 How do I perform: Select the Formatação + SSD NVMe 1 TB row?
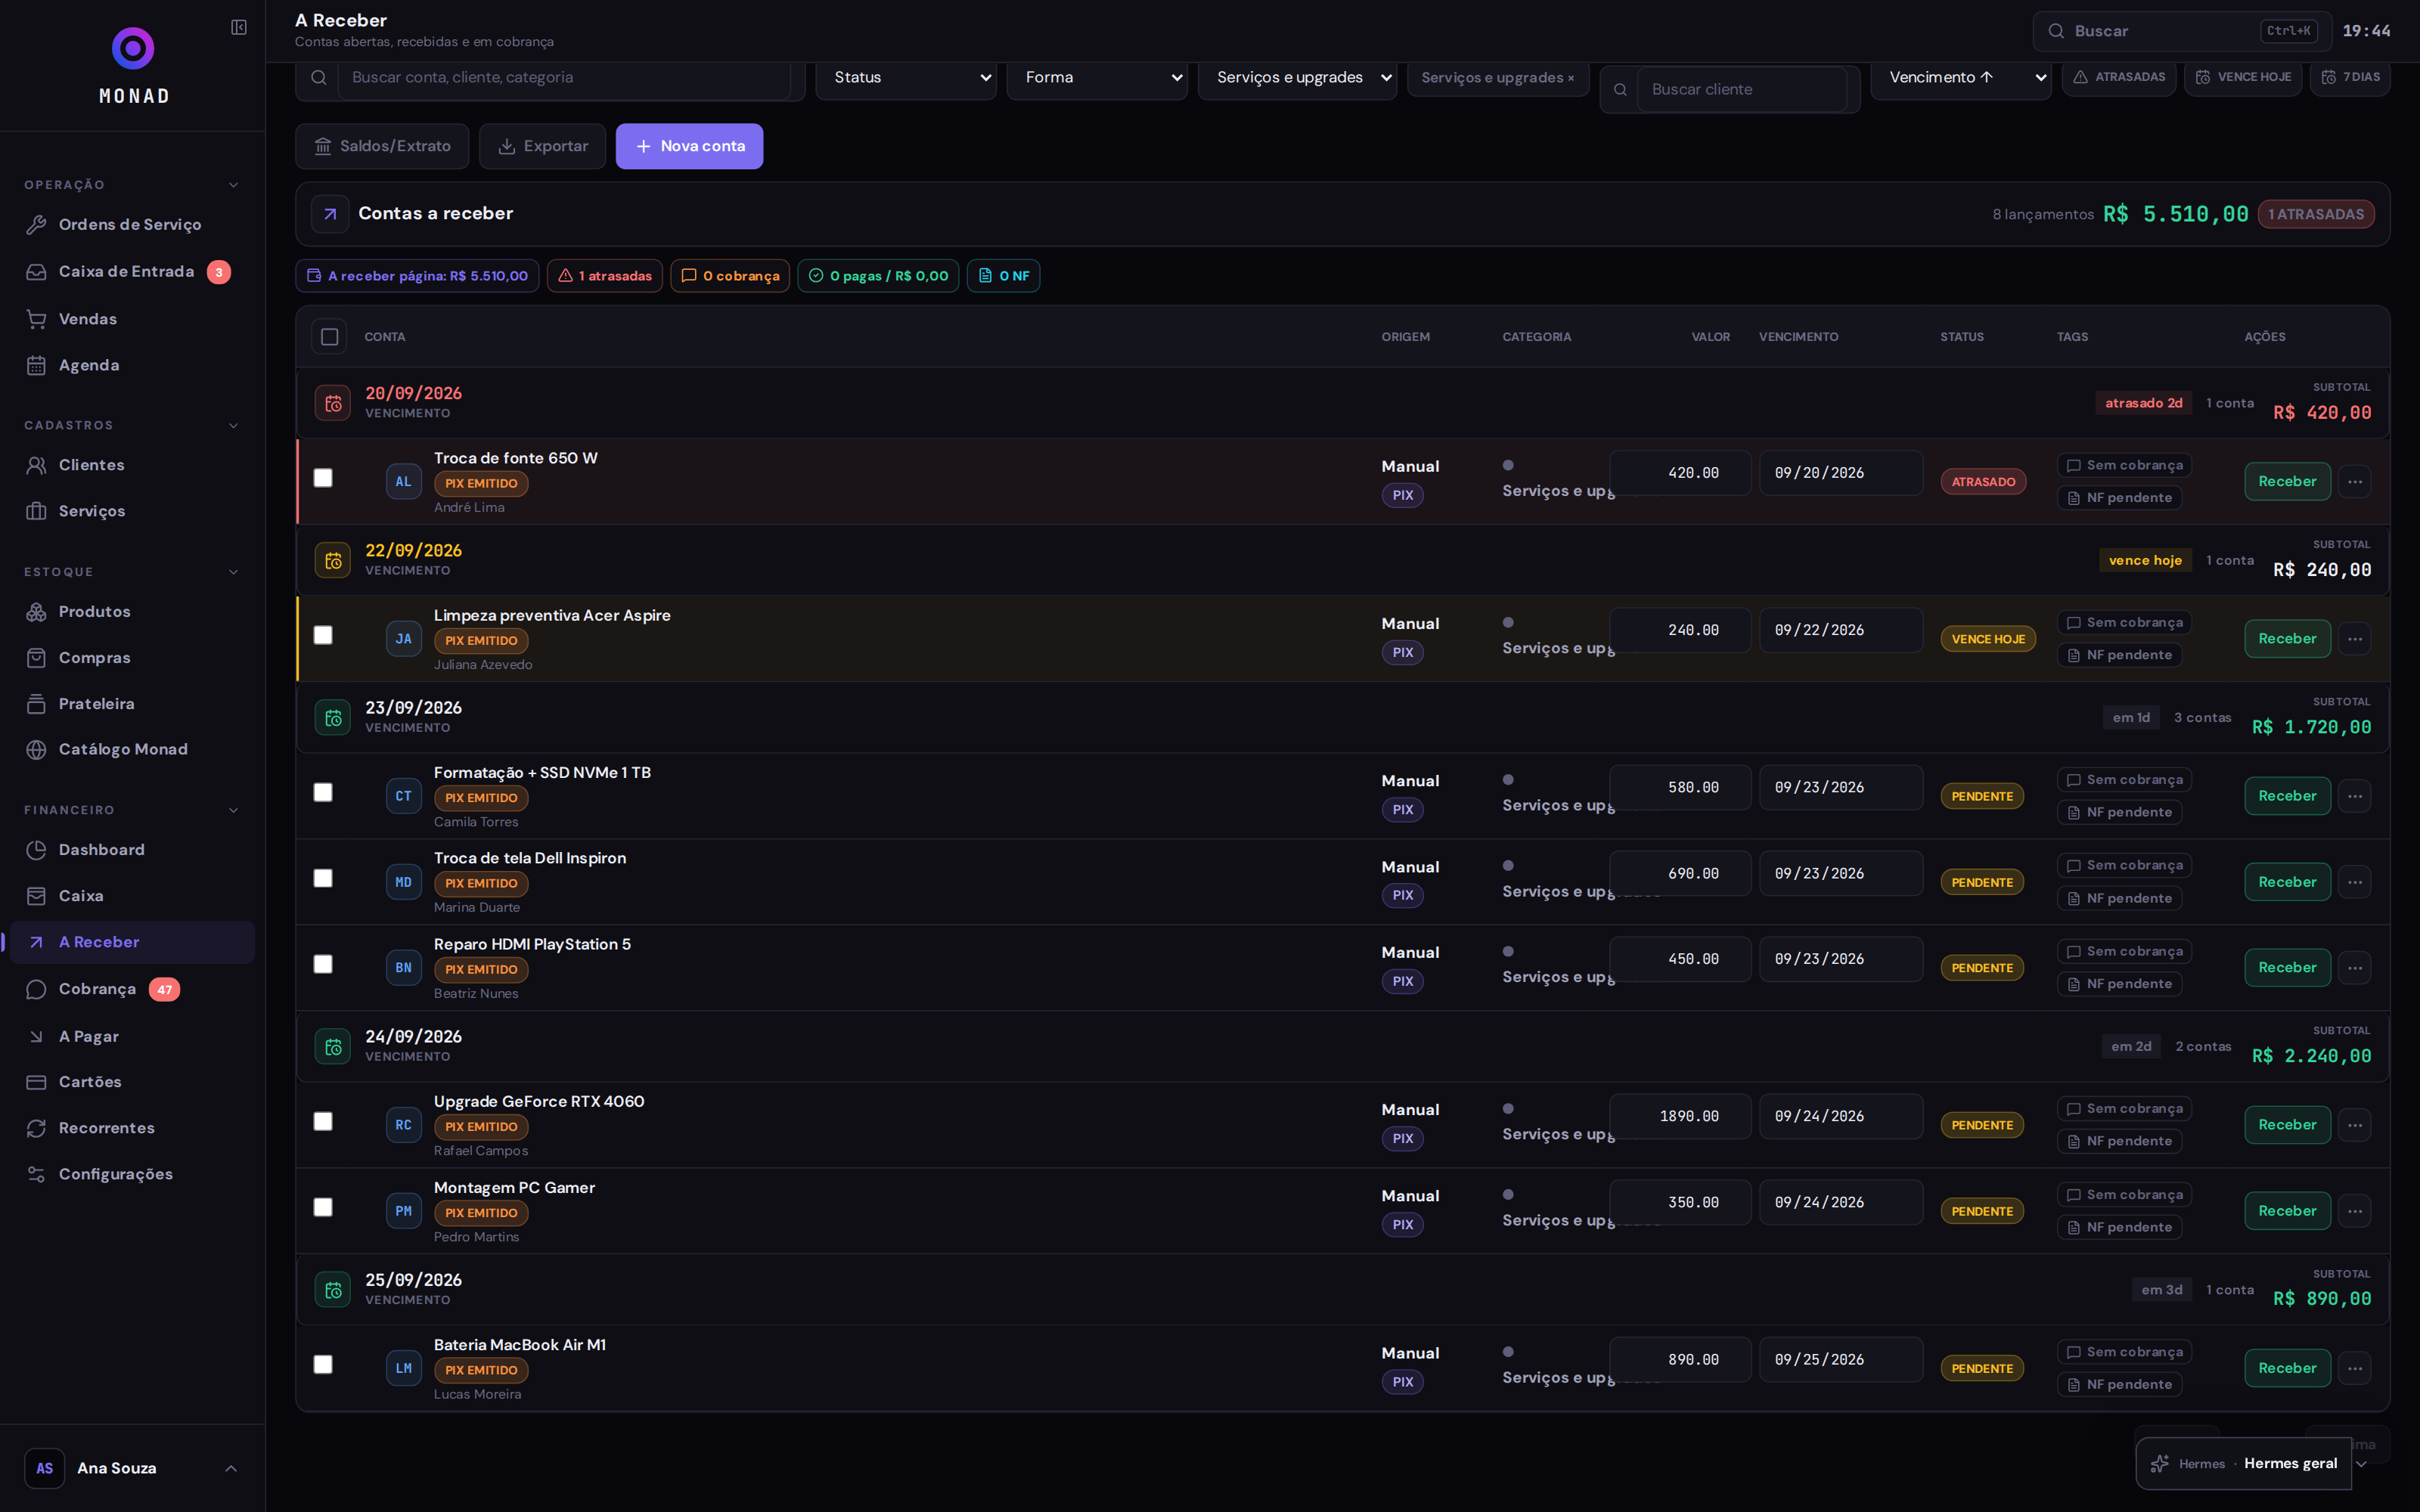323,792
